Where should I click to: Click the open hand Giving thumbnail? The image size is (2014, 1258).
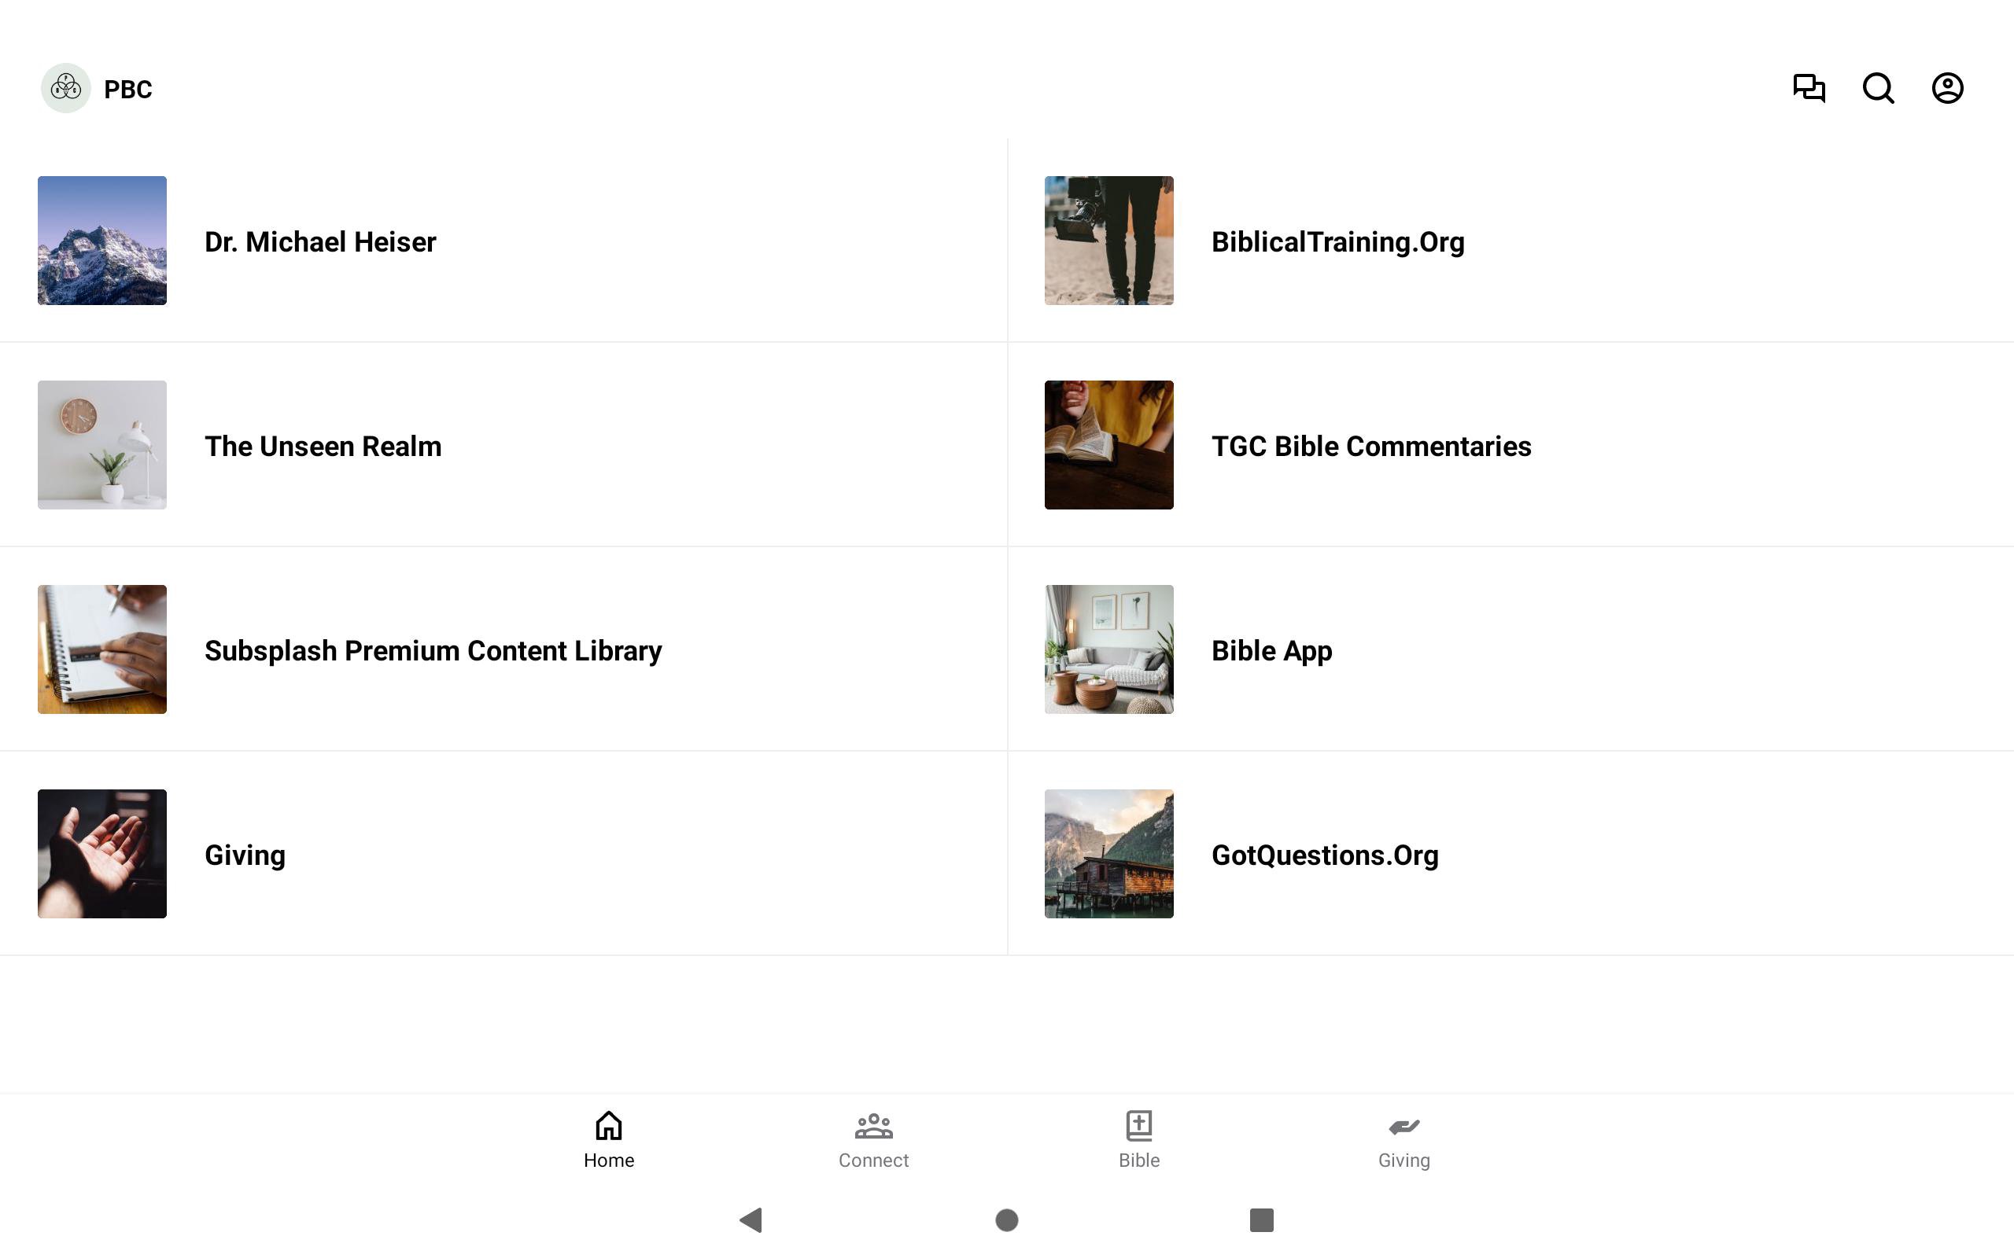pyautogui.click(x=101, y=854)
